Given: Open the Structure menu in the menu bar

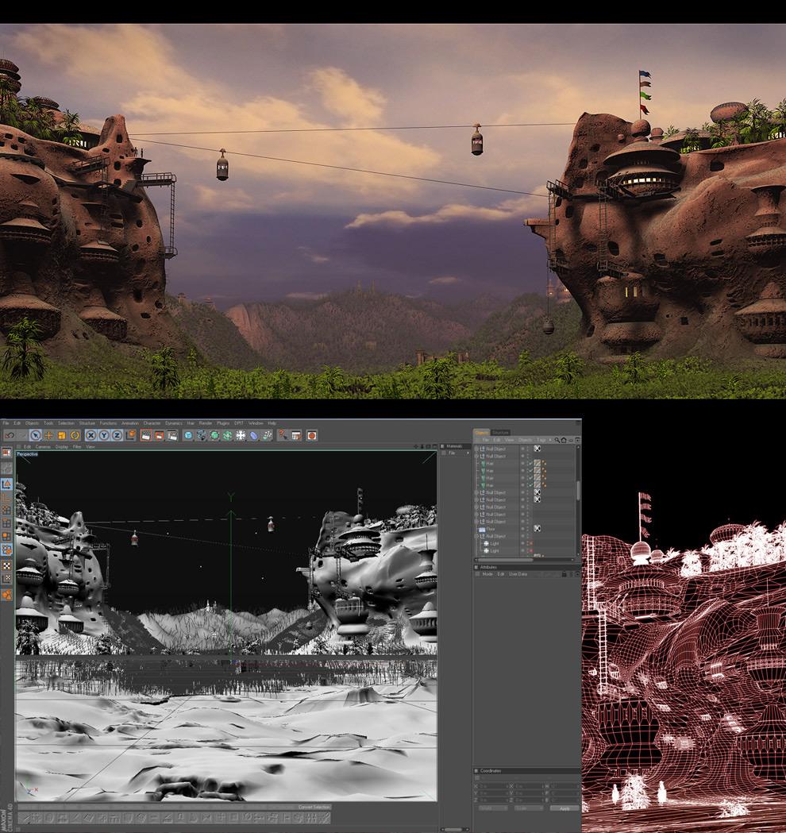Looking at the screenshot, I should [87, 423].
